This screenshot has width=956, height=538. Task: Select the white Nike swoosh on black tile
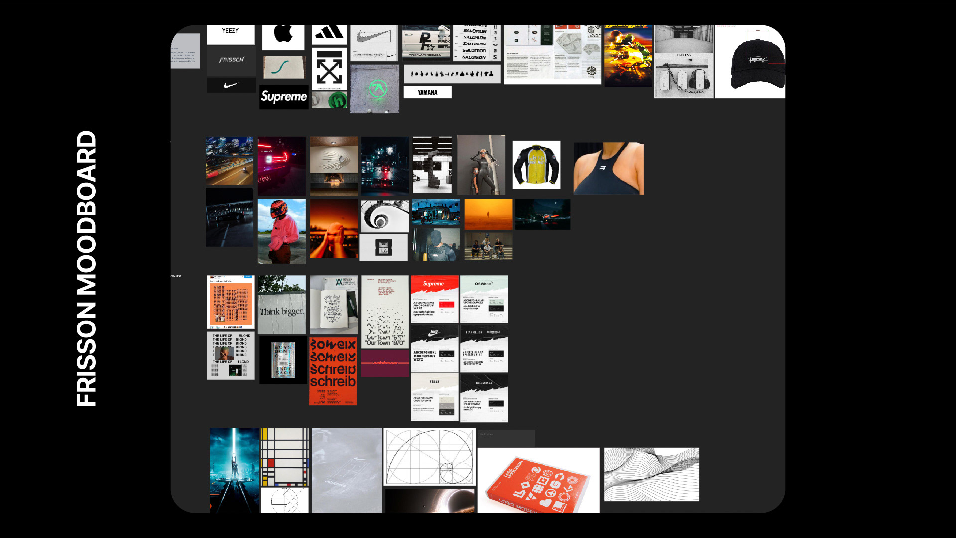pos(232,85)
